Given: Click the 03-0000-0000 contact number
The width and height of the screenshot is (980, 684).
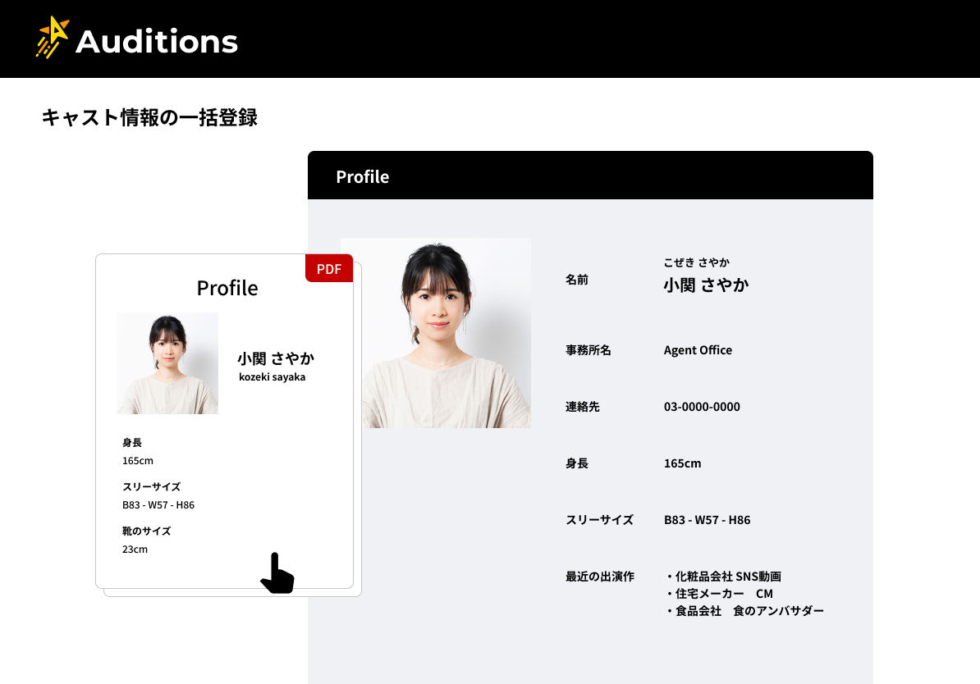Looking at the screenshot, I should [x=702, y=407].
